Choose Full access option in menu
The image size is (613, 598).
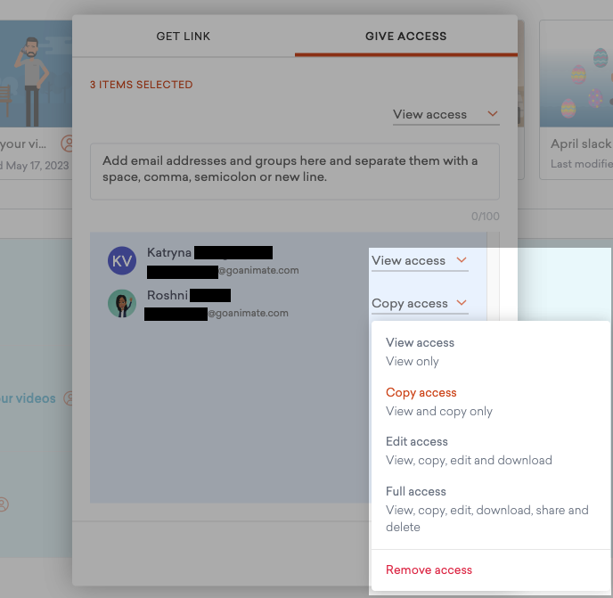490,509
